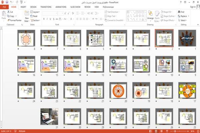200x133 pixels.
Task: Open Align Text dropdown
Action: pyautogui.click(x=110, y=16)
